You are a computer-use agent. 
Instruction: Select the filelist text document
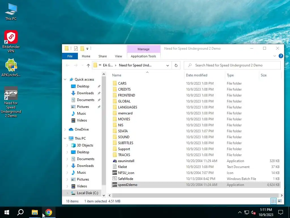coord(122,167)
